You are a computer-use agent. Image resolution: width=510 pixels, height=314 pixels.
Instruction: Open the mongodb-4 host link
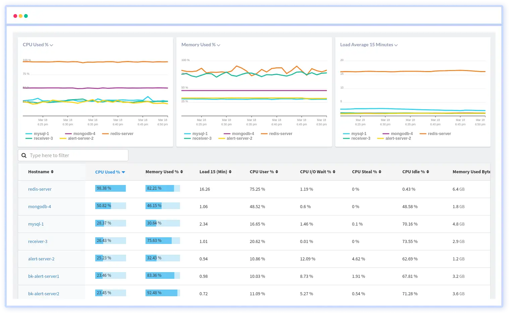(x=40, y=206)
